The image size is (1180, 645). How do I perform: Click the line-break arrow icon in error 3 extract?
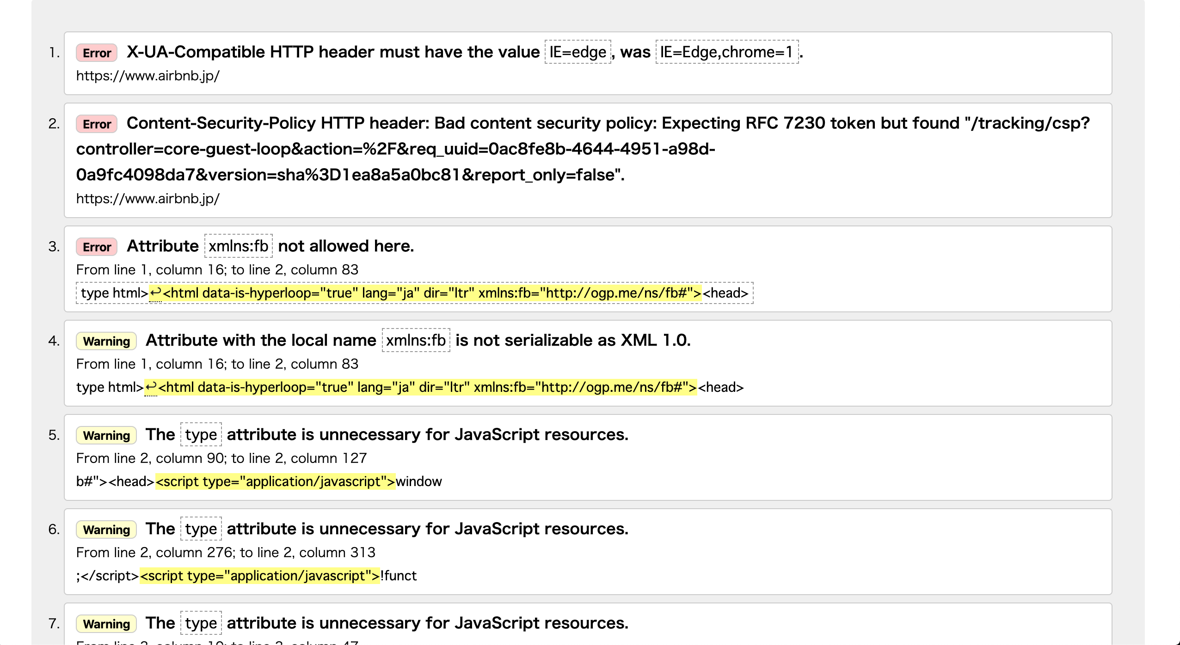point(155,293)
